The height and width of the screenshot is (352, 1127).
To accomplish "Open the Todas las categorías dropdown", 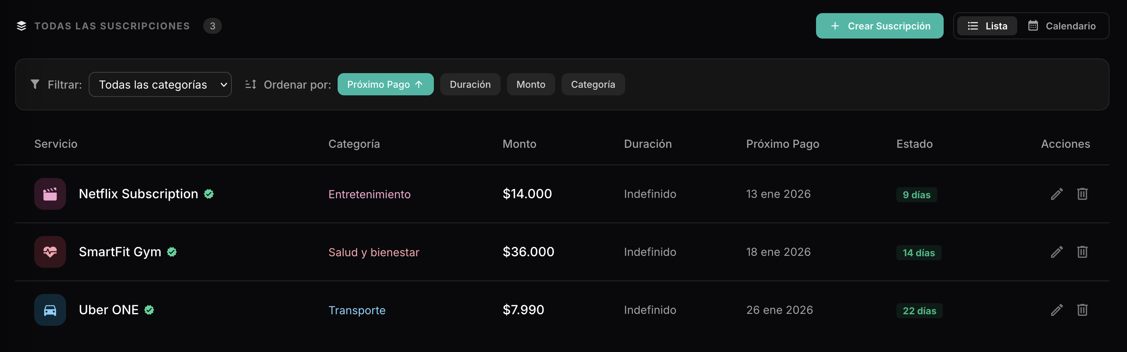I will point(160,84).
